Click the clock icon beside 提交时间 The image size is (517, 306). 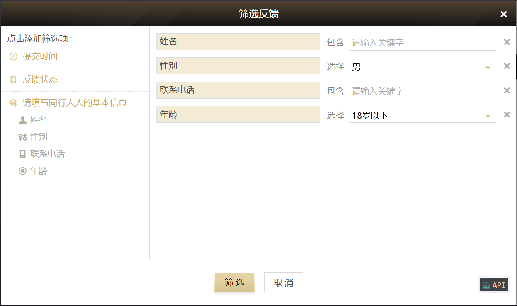13,56
